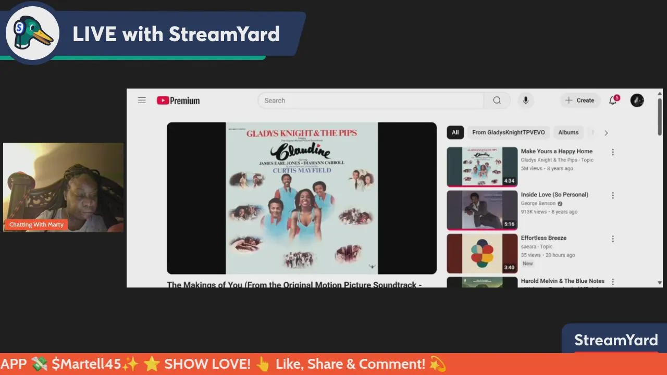Click the StreamYard watermark badge
The width and height of the screenshot is (667, 375).
(615, 340)
